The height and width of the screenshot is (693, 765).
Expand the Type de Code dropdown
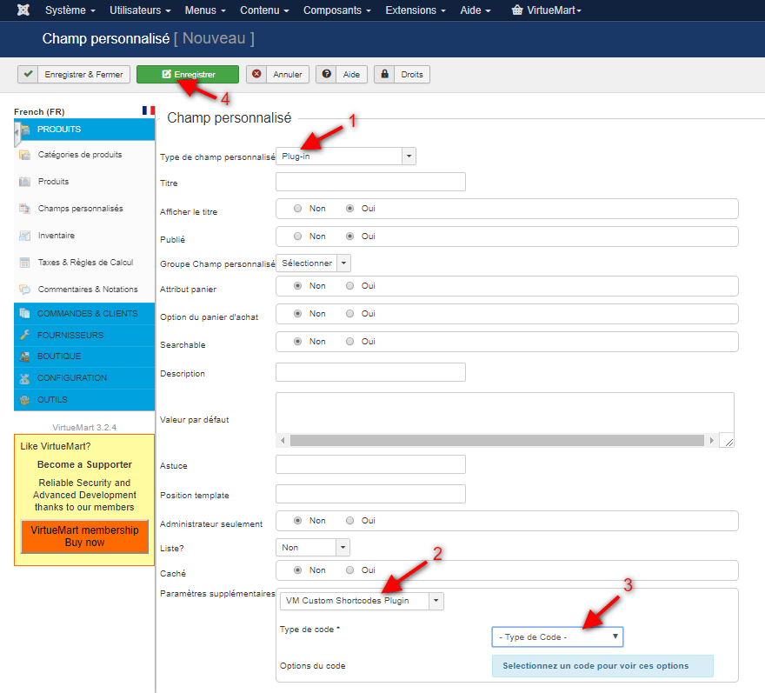tap(557, 637)
